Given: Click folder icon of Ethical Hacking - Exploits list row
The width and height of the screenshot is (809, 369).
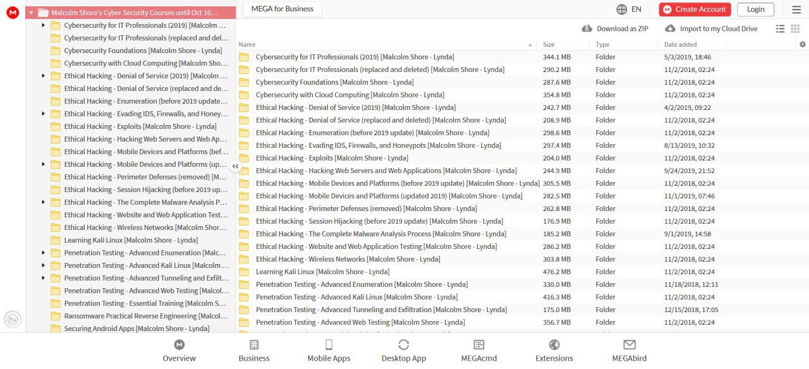Looking at the screenshot, I should [244, 158].
